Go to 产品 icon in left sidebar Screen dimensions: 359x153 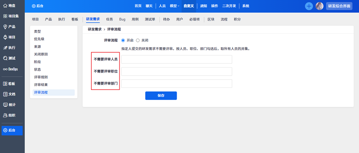(5, 27)
